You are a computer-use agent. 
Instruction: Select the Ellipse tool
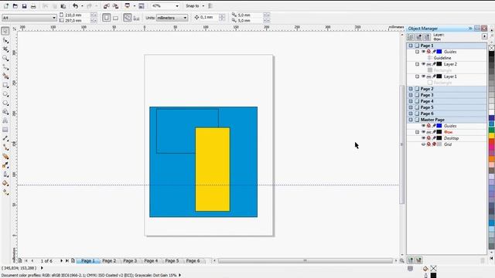[x=5, y=94]
